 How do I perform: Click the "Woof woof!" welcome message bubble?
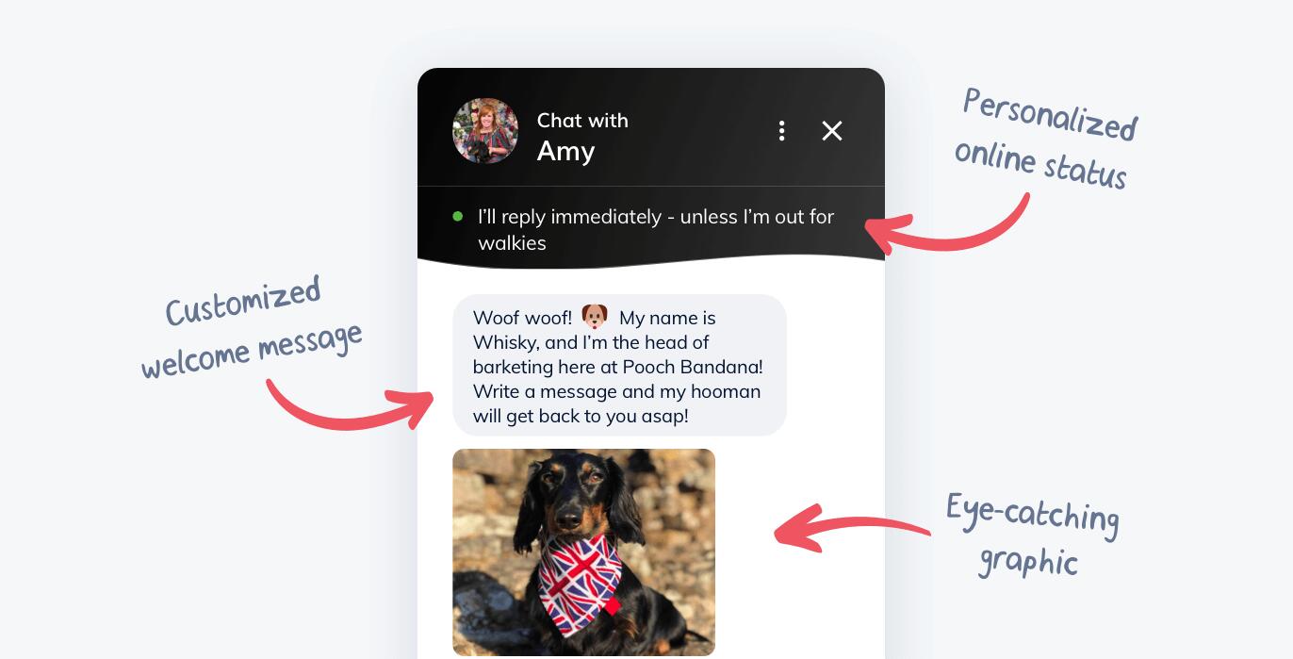(x=619, y=365)
